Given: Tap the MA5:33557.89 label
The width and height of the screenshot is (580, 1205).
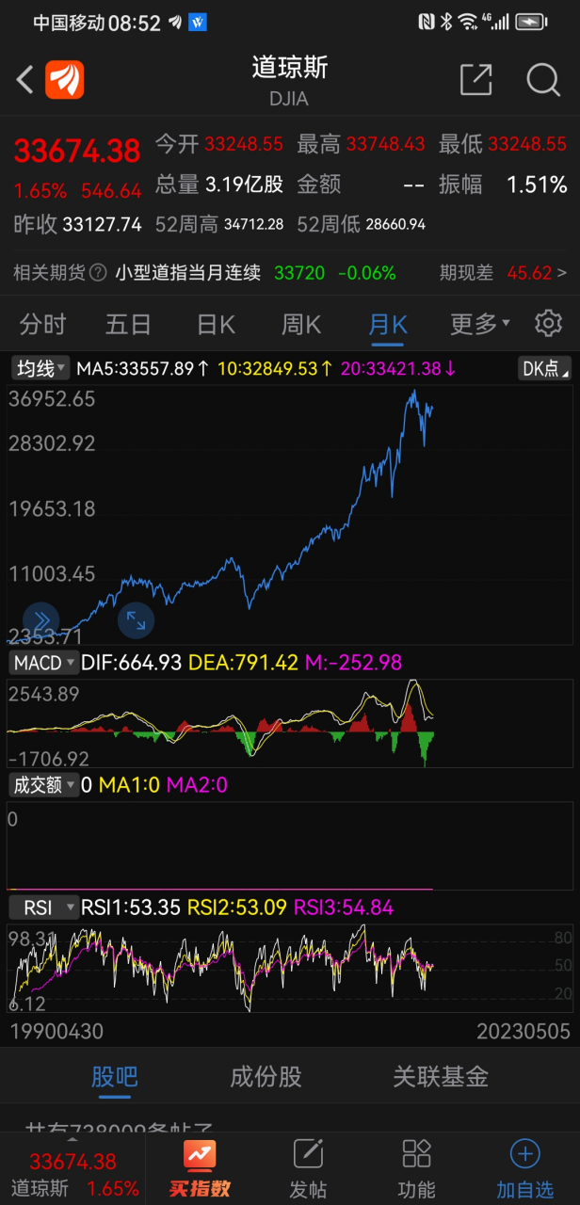Looking at the screenshot, I should click(x=143, y=368).
